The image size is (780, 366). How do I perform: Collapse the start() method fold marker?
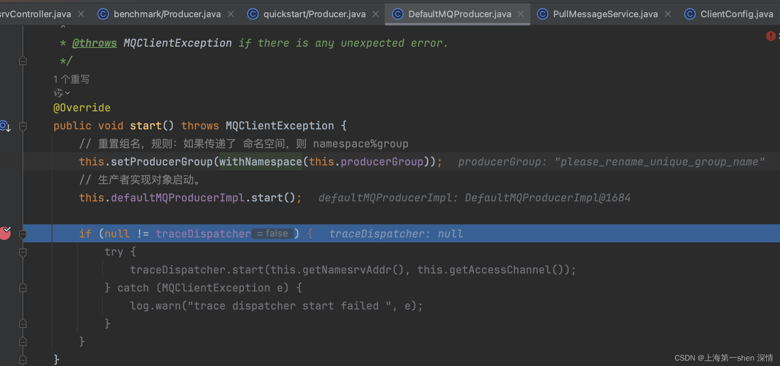tap(23, 127)
